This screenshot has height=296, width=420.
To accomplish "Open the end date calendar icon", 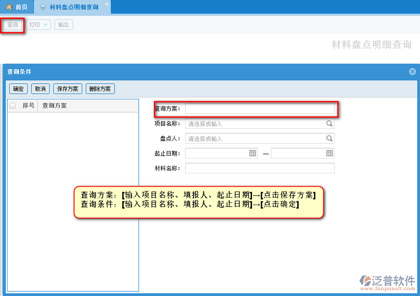I will 329,153.
